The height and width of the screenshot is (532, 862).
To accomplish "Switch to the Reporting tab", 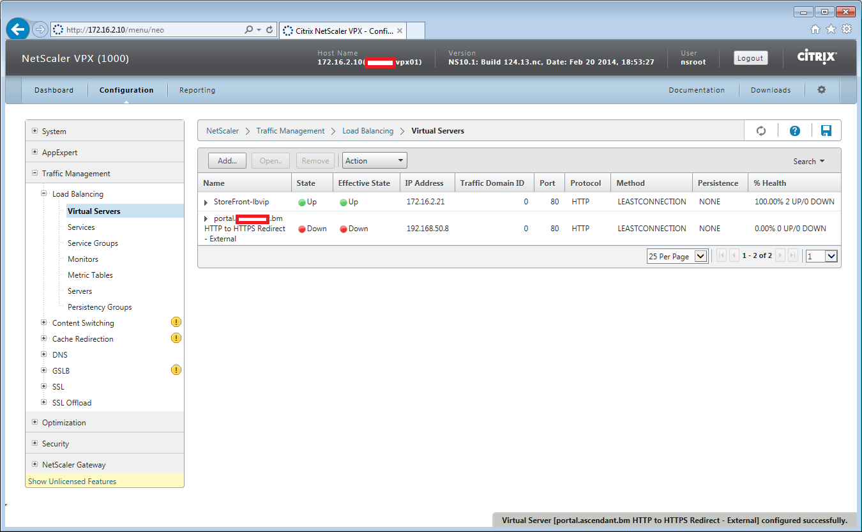I will pos(197,90).
